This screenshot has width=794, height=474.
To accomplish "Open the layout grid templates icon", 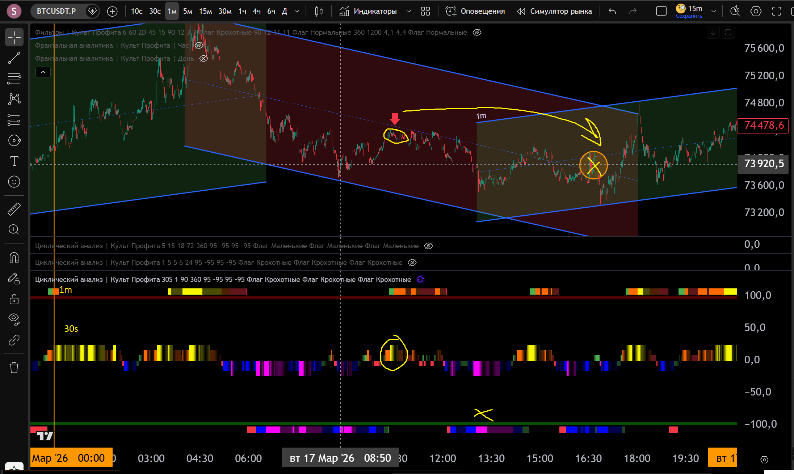I will (425, 11).
